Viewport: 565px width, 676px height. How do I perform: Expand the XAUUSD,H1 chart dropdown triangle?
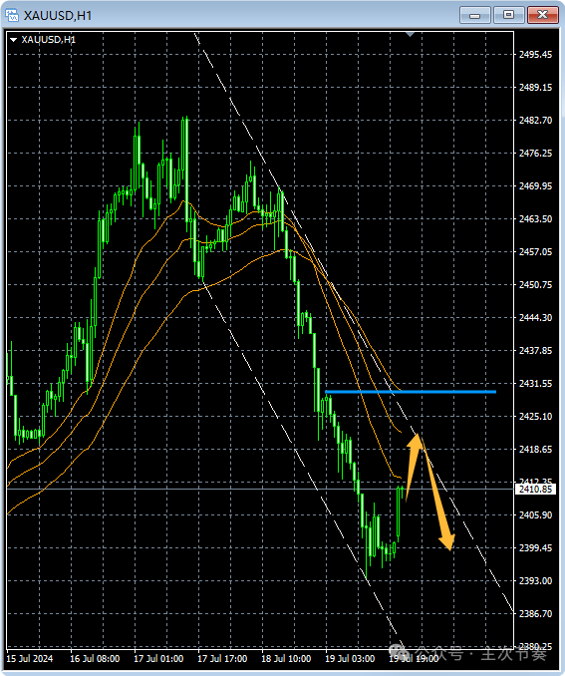point(13,40)
